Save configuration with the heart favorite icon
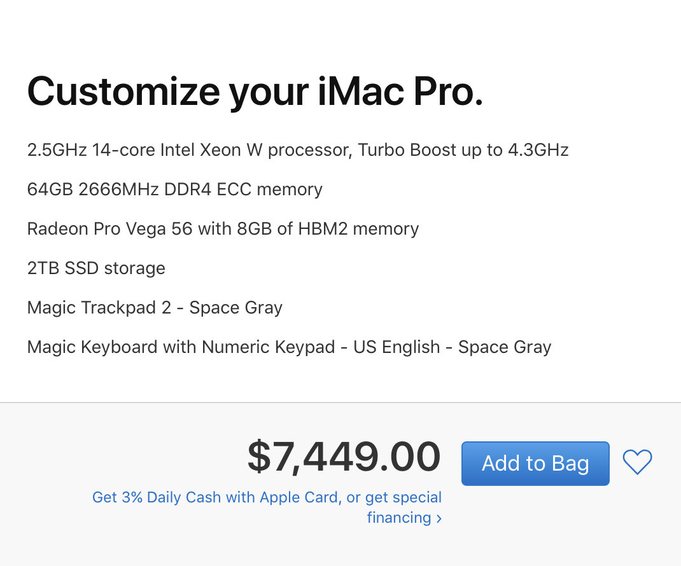681x566 pixels. [x=637, y=462]
